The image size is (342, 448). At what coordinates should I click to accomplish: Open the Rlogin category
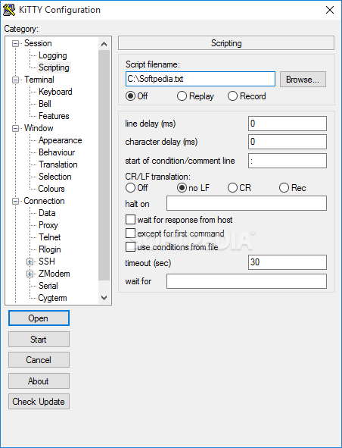click(50, 249)
